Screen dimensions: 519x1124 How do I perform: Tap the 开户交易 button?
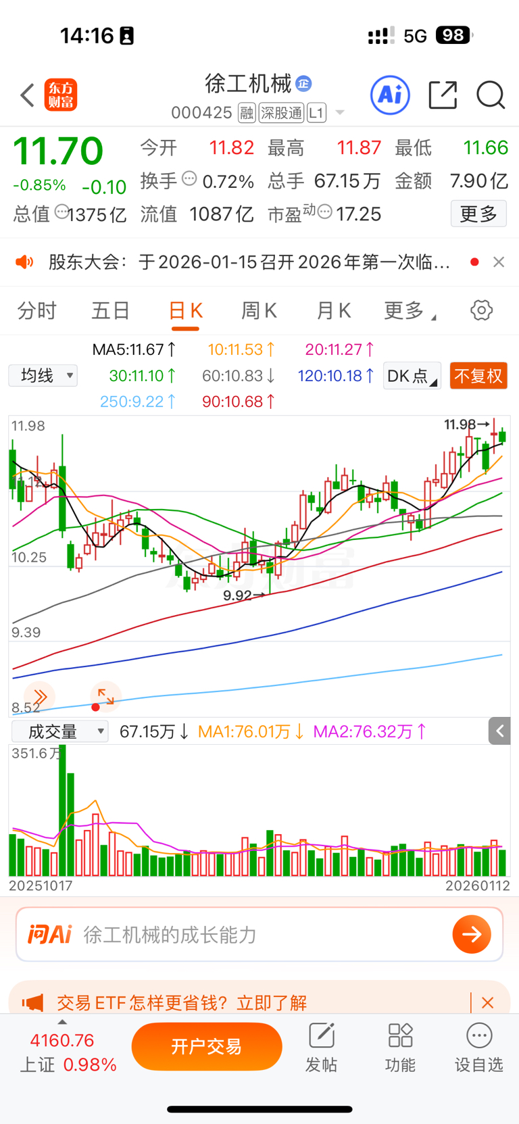(207, 1047)
